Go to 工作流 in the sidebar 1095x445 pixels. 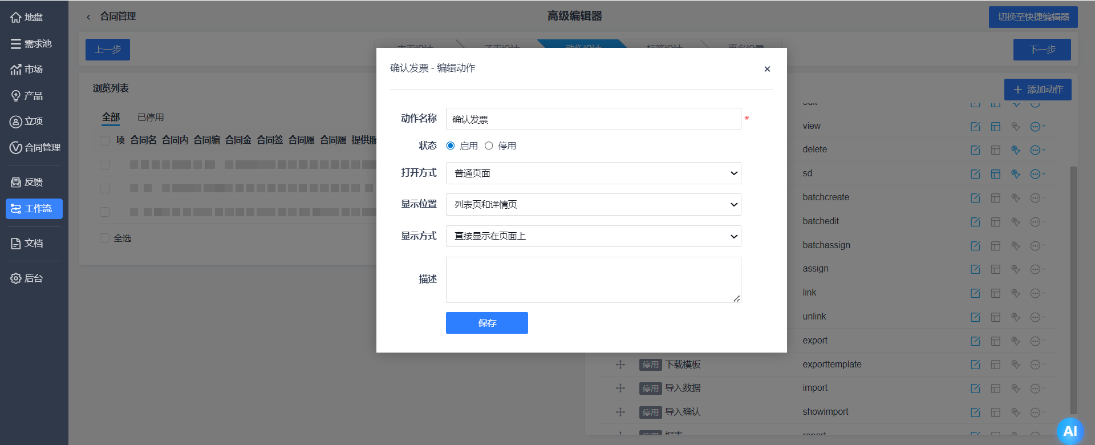pyautogui.click(x=34, y=209)
